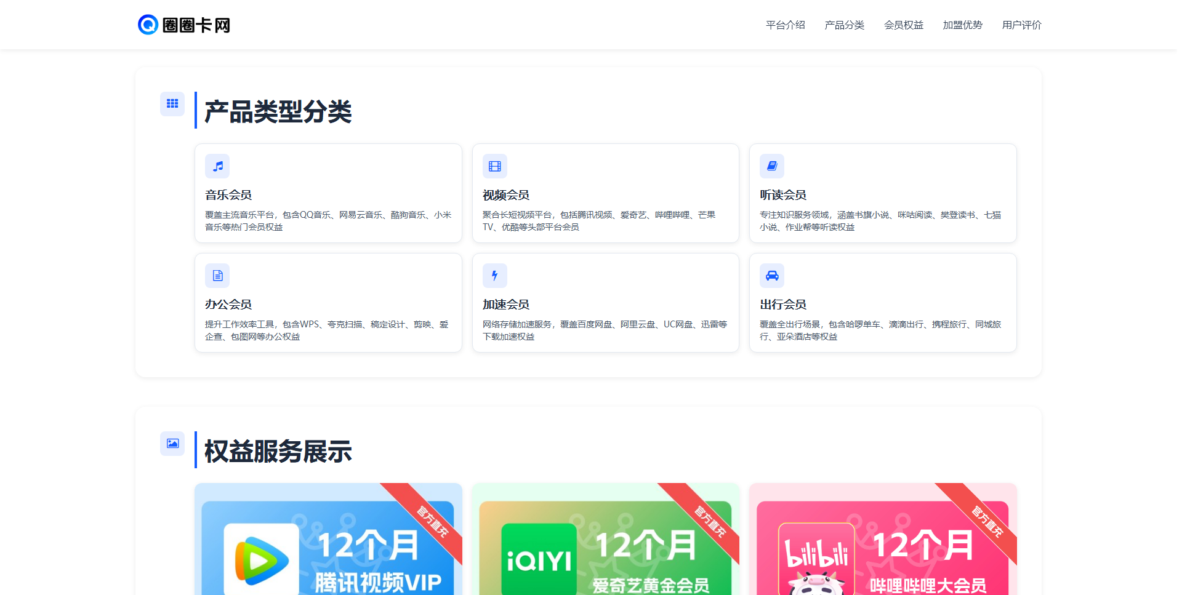Click the car icon on 出行会员 card
Viewport: 1182px width, 595px height.
(x=772, y=275)
